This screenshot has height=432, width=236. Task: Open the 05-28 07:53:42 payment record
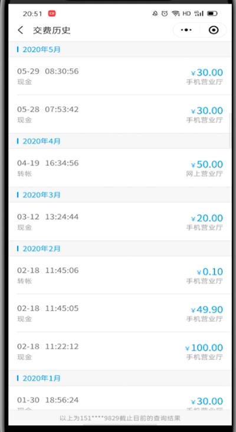(x=120, y=114)
